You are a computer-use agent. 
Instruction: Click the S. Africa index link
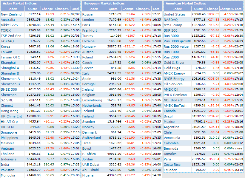[x=89, y=154]
